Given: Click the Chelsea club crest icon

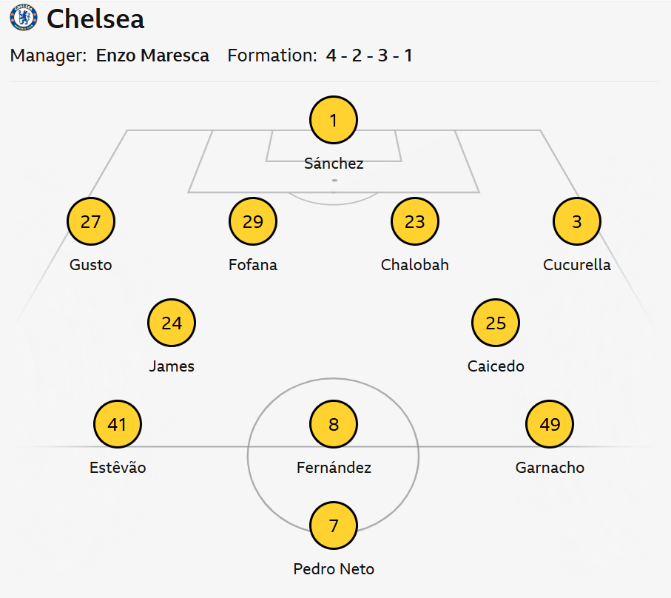Looking at the screenshot, I should (23, 19).
